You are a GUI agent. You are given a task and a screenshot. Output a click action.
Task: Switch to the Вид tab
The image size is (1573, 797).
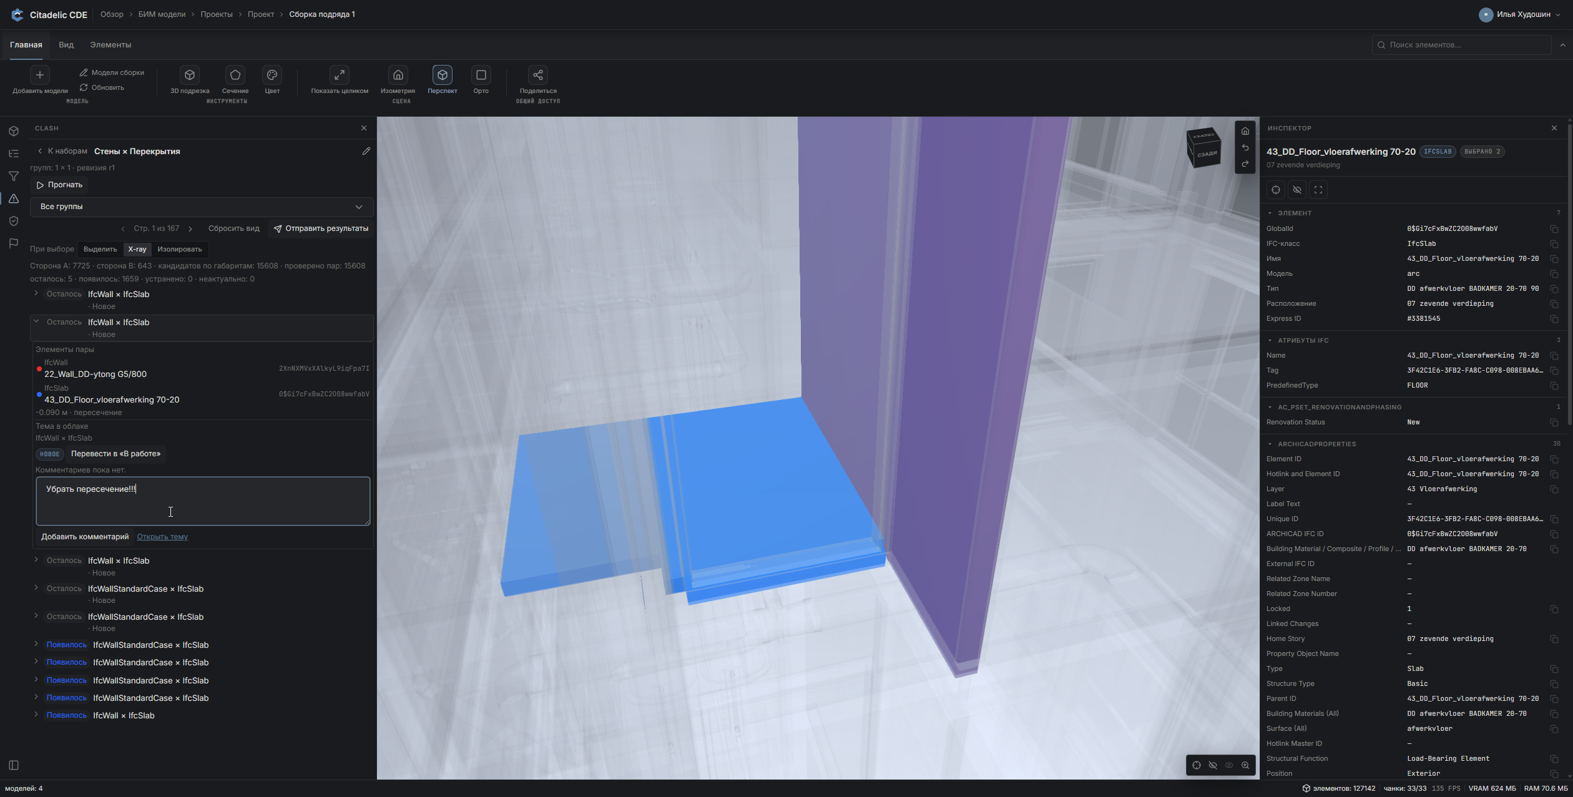tap(66, 45)
